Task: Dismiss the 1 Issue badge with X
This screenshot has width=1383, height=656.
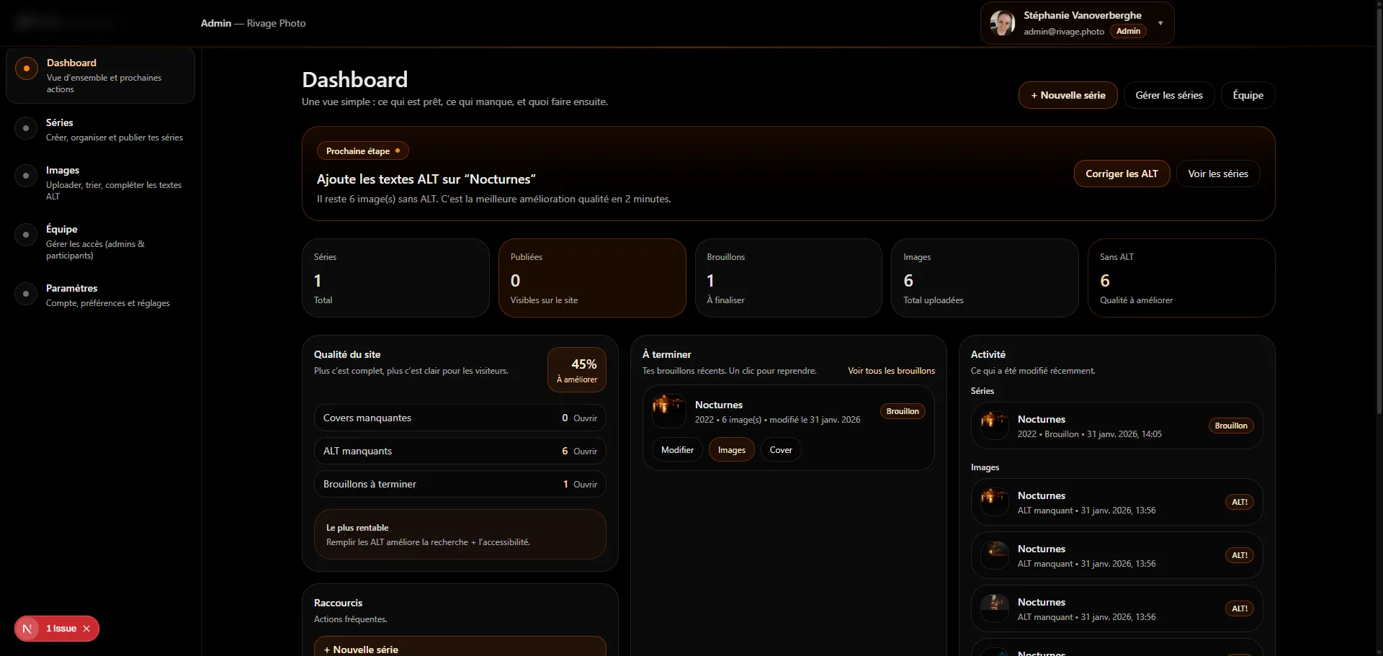Action: point(86,629)
